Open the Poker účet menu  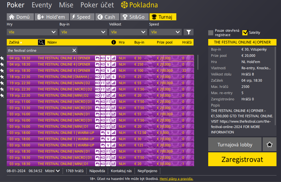click(x=97, y=5)
